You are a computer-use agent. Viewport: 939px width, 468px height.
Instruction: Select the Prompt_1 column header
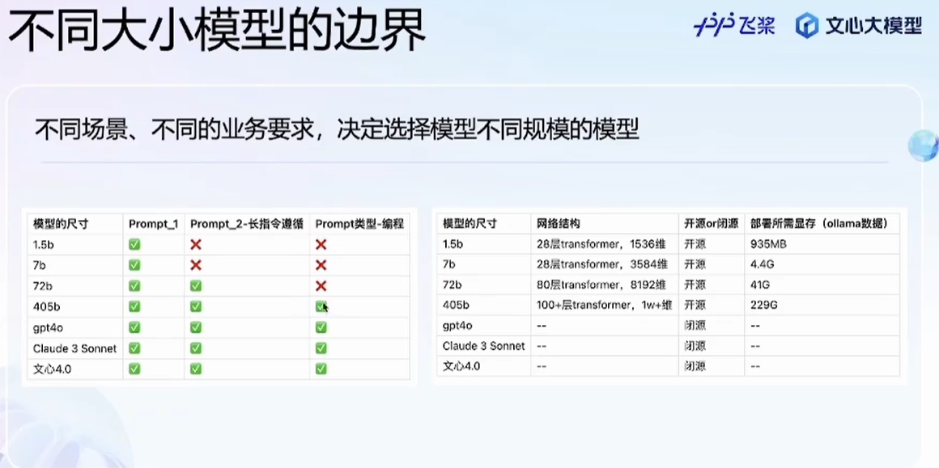click(153, 224)
